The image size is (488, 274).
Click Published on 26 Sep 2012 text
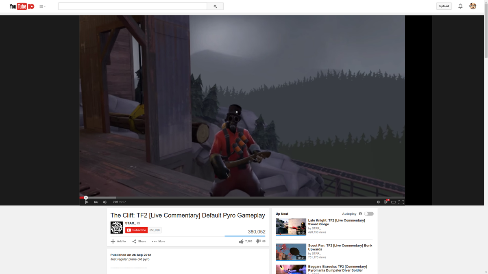[x=131, y=255]
